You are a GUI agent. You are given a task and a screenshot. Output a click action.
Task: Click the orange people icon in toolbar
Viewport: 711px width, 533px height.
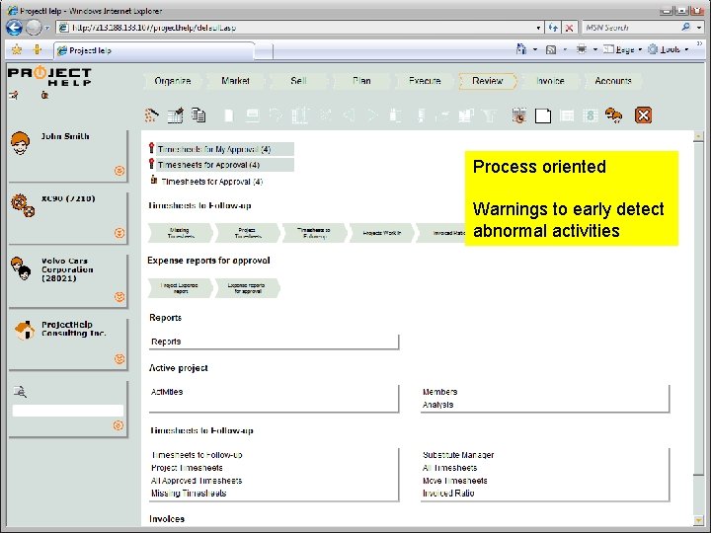click(613, 115)
